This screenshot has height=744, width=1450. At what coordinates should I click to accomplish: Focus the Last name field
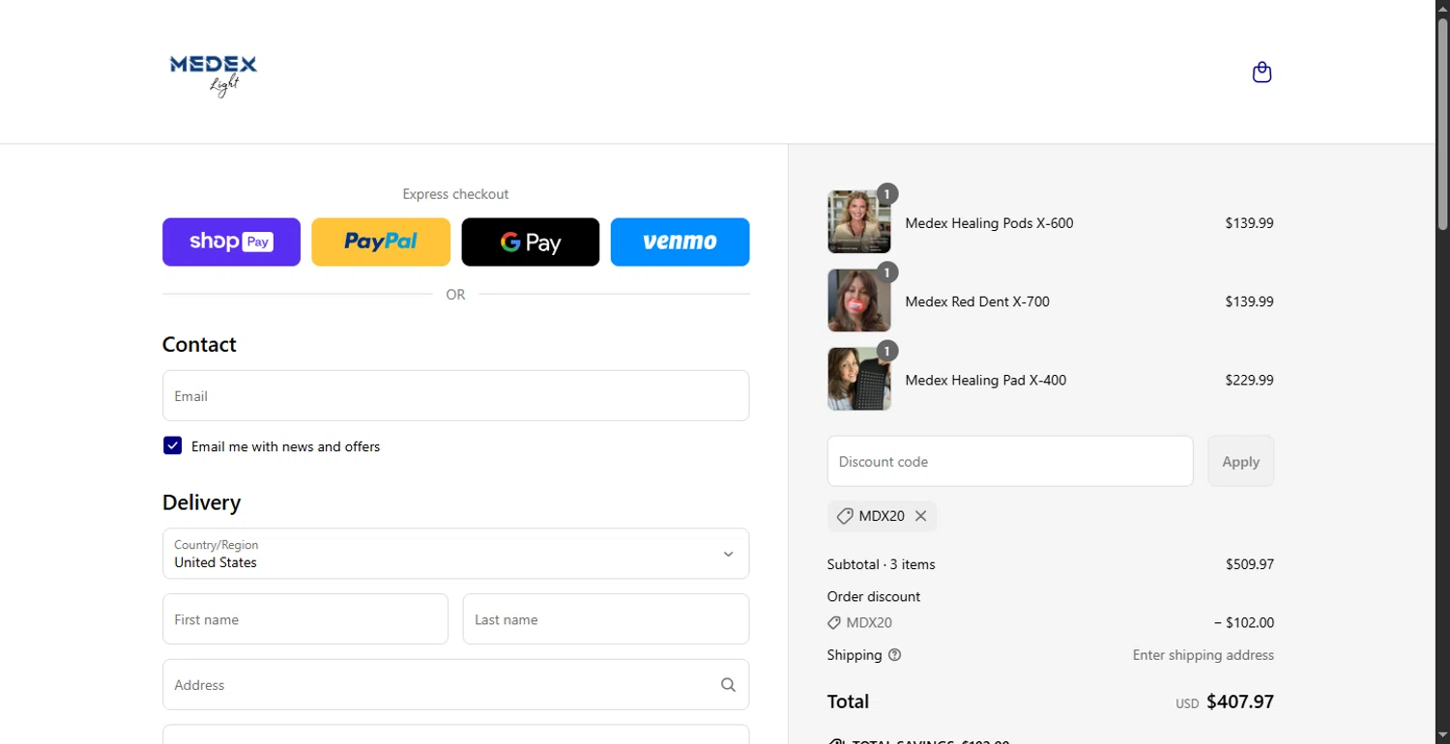(x=606, y=619)
